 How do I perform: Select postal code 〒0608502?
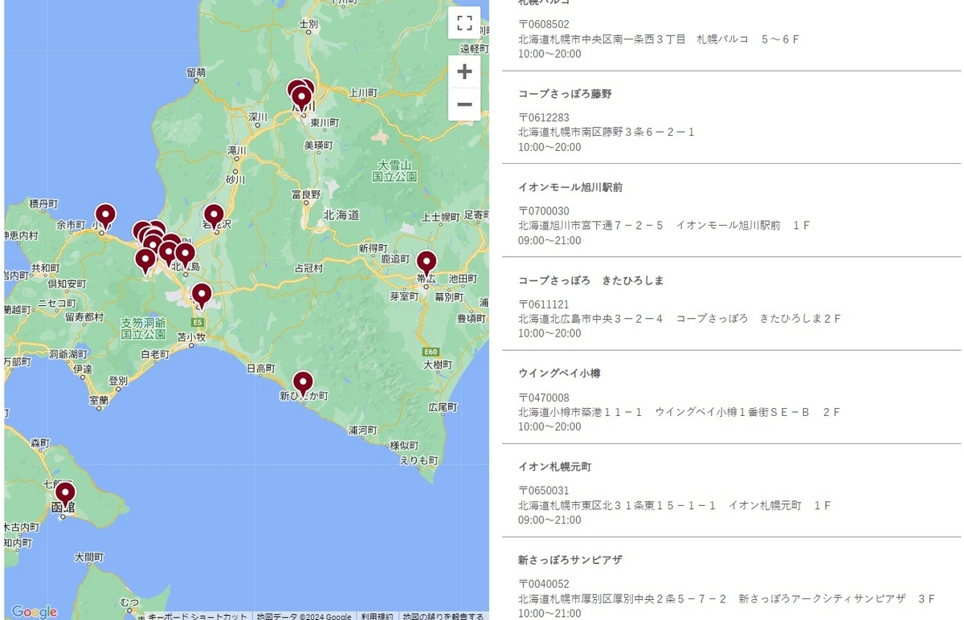(x=544, y=25)
